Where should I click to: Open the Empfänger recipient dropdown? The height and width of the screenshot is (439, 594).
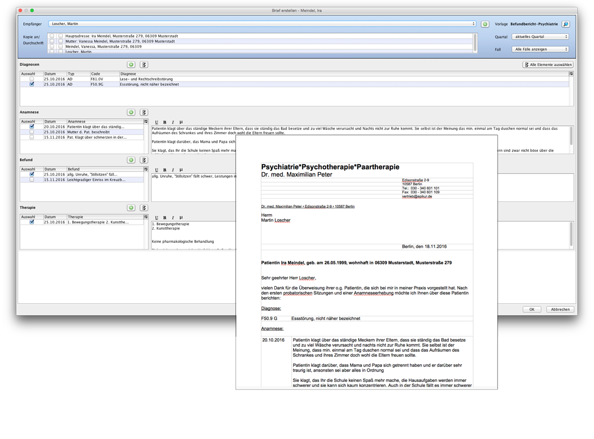(x=263, y=24)
